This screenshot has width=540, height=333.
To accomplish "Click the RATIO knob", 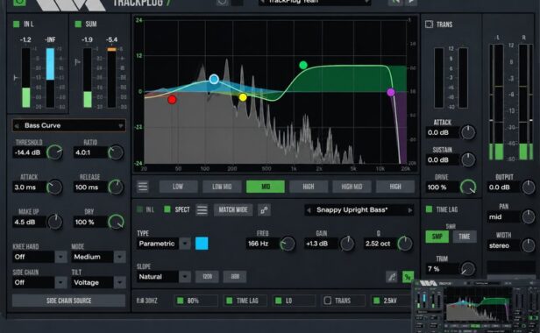I will (116, 152).
